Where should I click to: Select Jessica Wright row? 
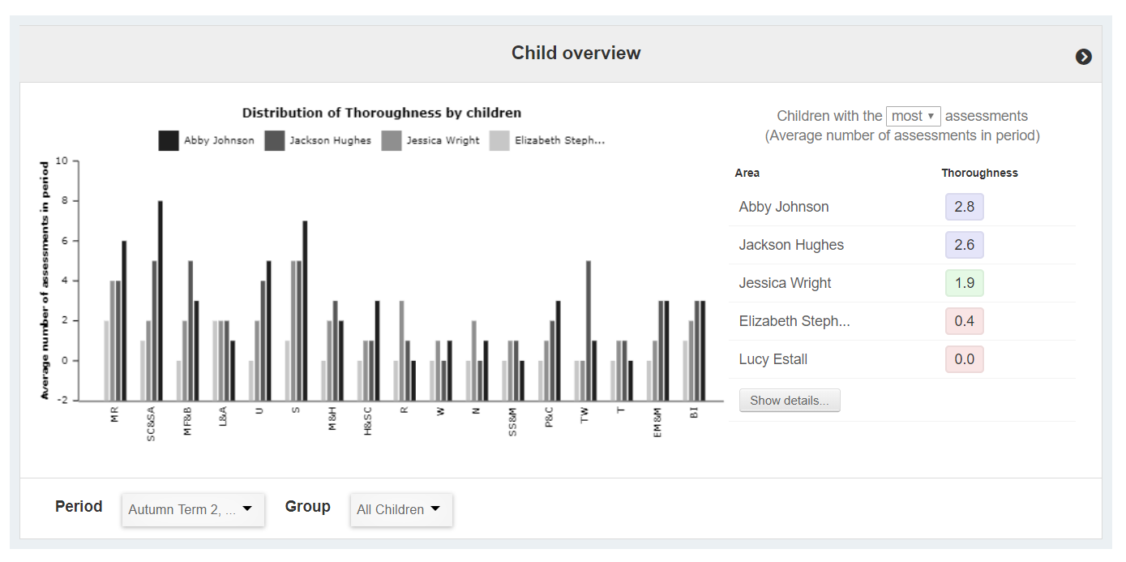tap(785, 283)
